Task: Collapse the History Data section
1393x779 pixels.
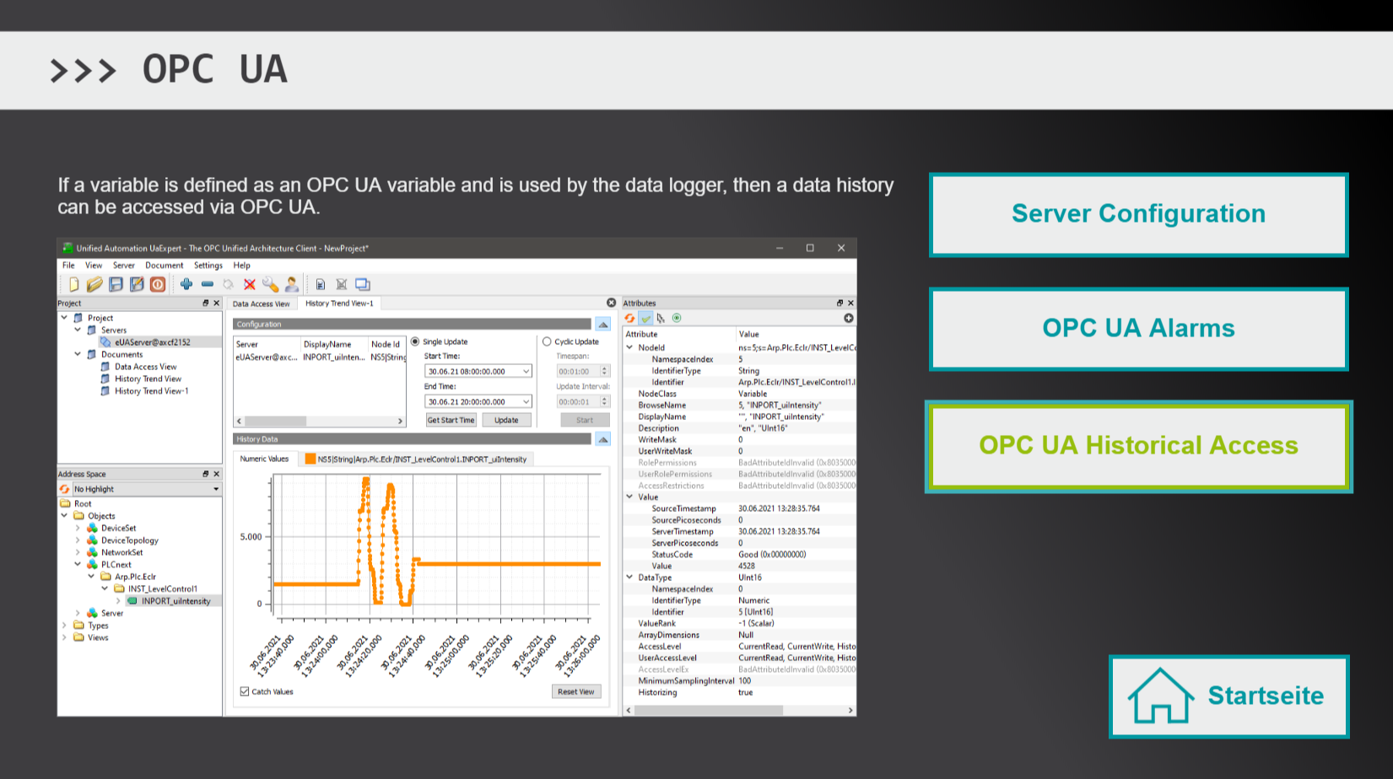Action: click(603, 438)
